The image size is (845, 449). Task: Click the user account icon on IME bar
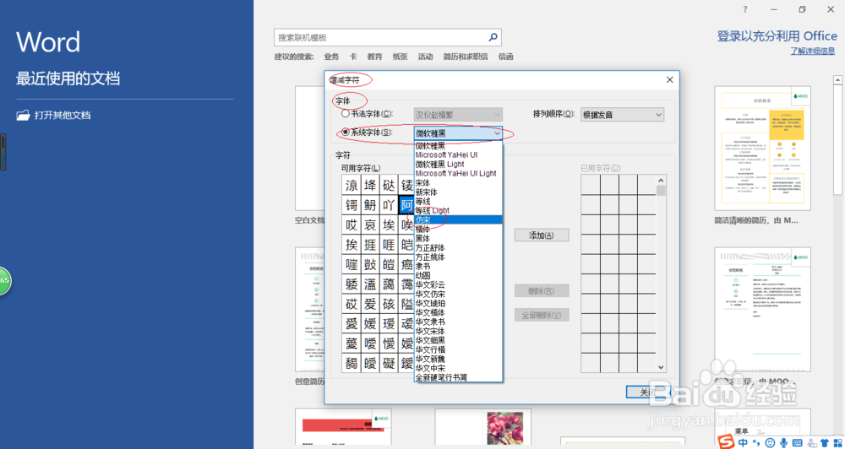811,442
